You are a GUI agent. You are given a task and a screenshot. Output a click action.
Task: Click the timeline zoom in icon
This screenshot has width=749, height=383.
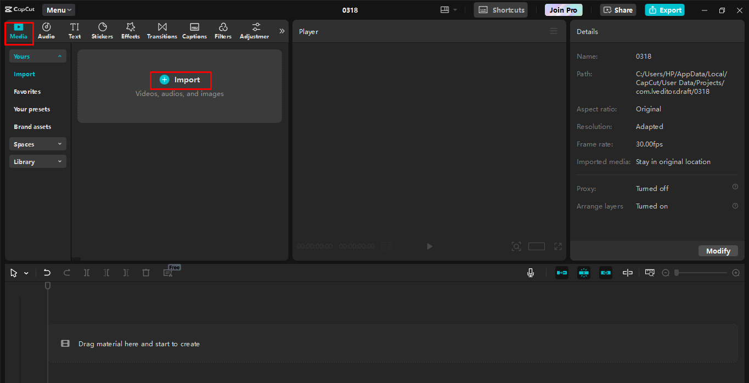point(736,273)
